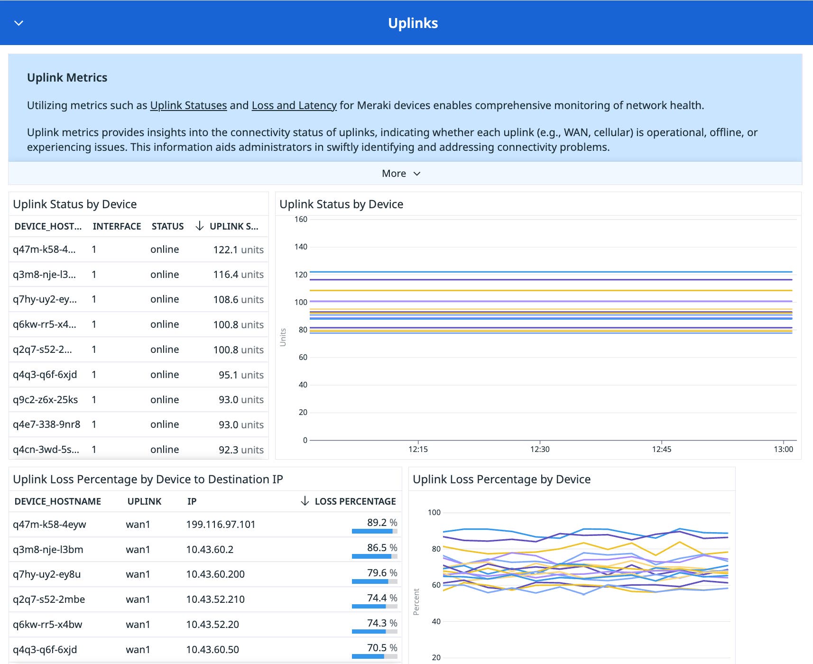Select the INTERFACE column header
Viewport: 813px width, 664px height.
point(116,226)
